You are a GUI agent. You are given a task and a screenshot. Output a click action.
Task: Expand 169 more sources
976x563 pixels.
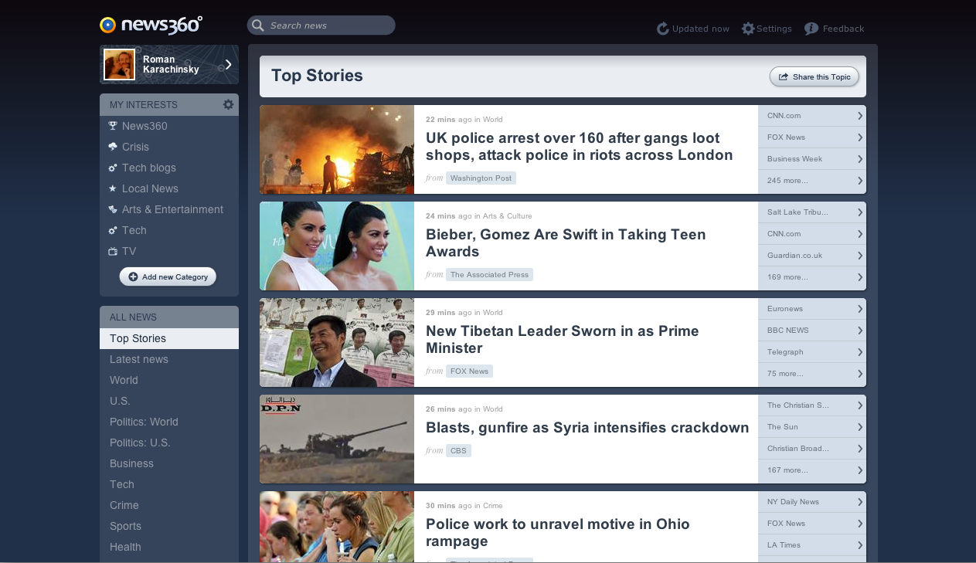point(812,277)
